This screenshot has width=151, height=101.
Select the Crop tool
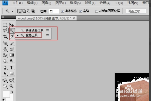click(x=5, y=37)
